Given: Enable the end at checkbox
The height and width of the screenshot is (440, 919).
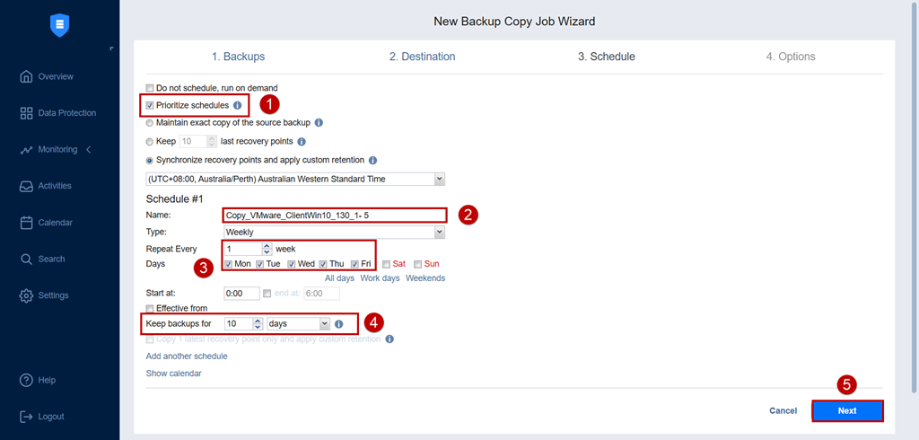Looking at the screenshot, I should click(267, 294).
